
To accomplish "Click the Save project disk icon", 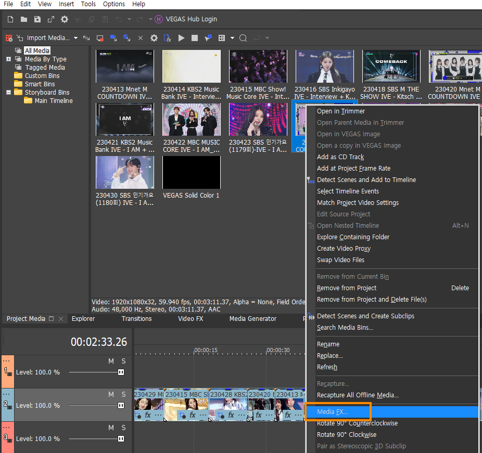I will tap(37, 19).
